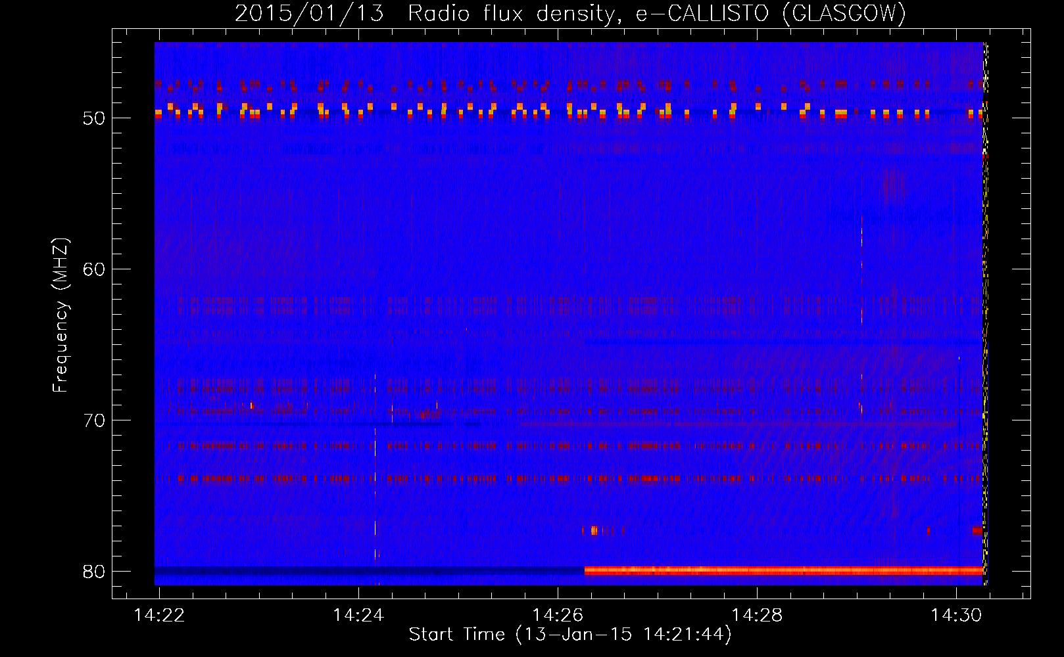The image size is (1064, 657).
Task: Click the plot title with date 2015/01/13
Action: 570,13
